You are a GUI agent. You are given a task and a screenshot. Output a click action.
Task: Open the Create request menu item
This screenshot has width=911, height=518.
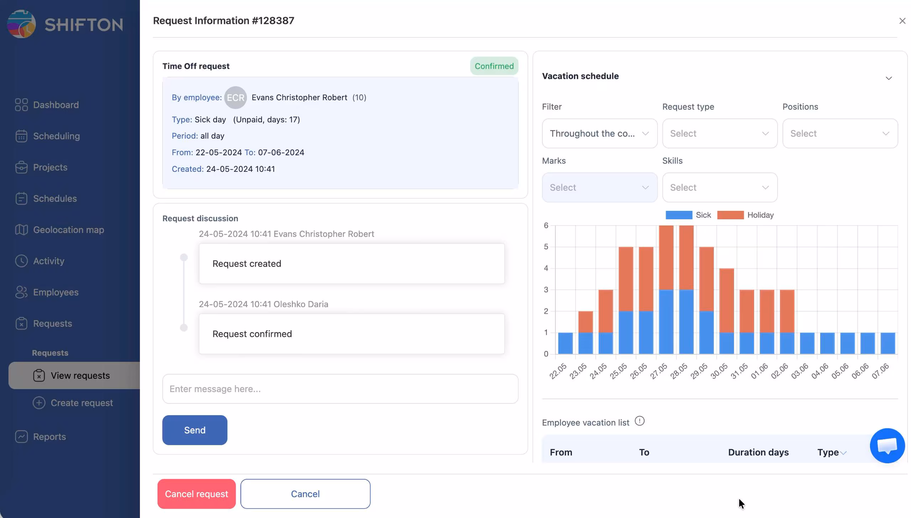tap(81, 403)
